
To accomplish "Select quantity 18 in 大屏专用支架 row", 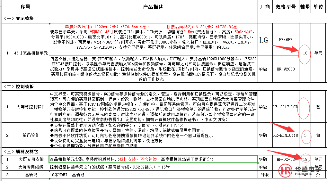I will pos(305,159).
